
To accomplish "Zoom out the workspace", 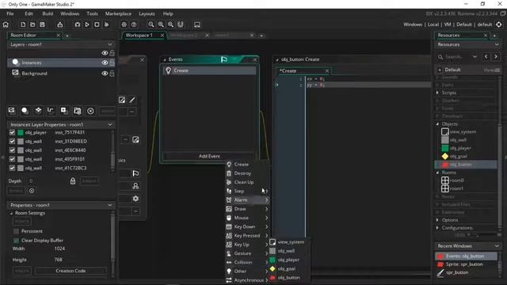I will (x=151, y=25).
